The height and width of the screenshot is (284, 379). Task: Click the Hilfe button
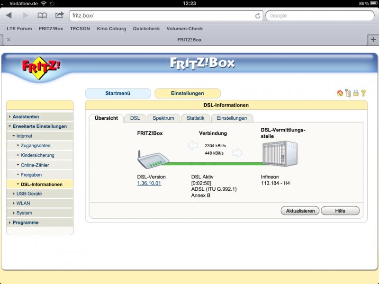tap(340, 211)
